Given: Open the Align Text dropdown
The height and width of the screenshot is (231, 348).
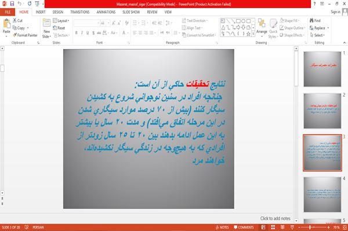Looking at the screenshot, I should [x=192, y=28].
